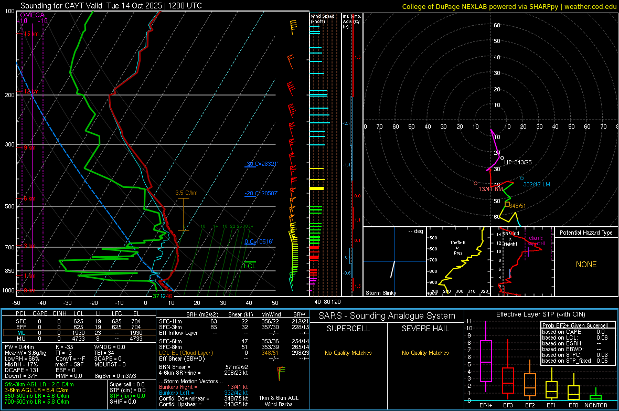Click the maxT = 59F value
The image size is (619, 411).
[69, 364]
